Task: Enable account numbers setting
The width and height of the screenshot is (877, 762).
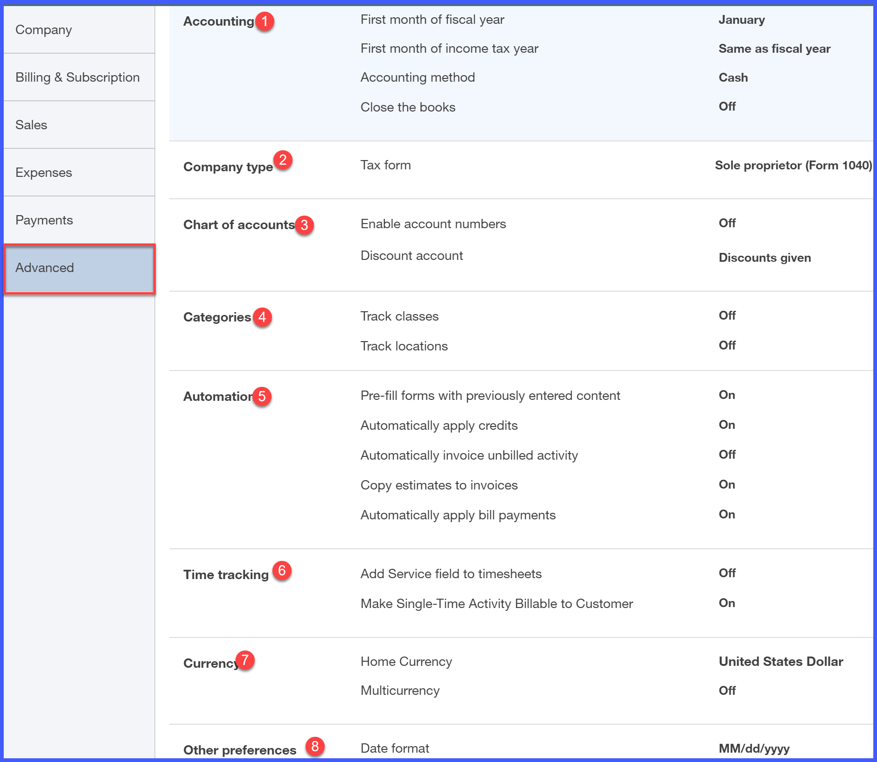Action: click(x=433, y=224)
